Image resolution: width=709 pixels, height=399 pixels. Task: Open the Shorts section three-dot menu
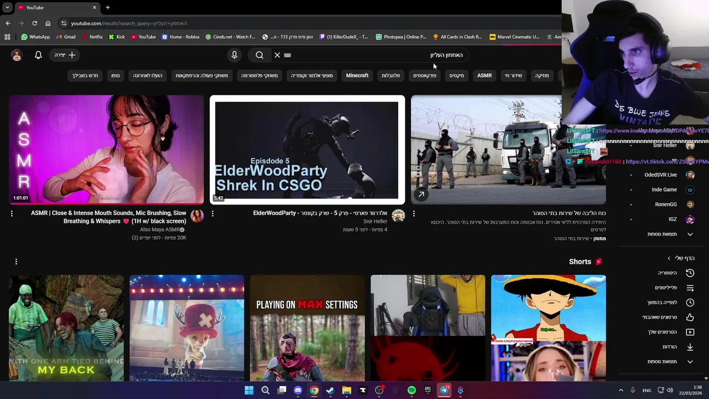16,262
